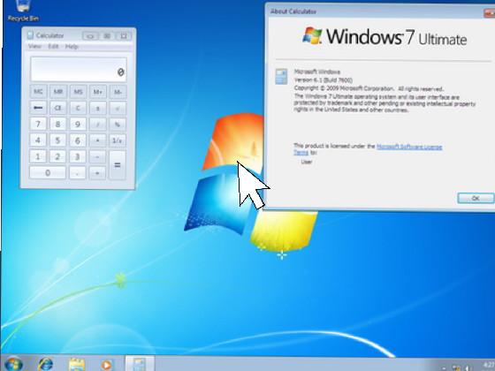
Task: Click the number 6 key
Action: 78,140
